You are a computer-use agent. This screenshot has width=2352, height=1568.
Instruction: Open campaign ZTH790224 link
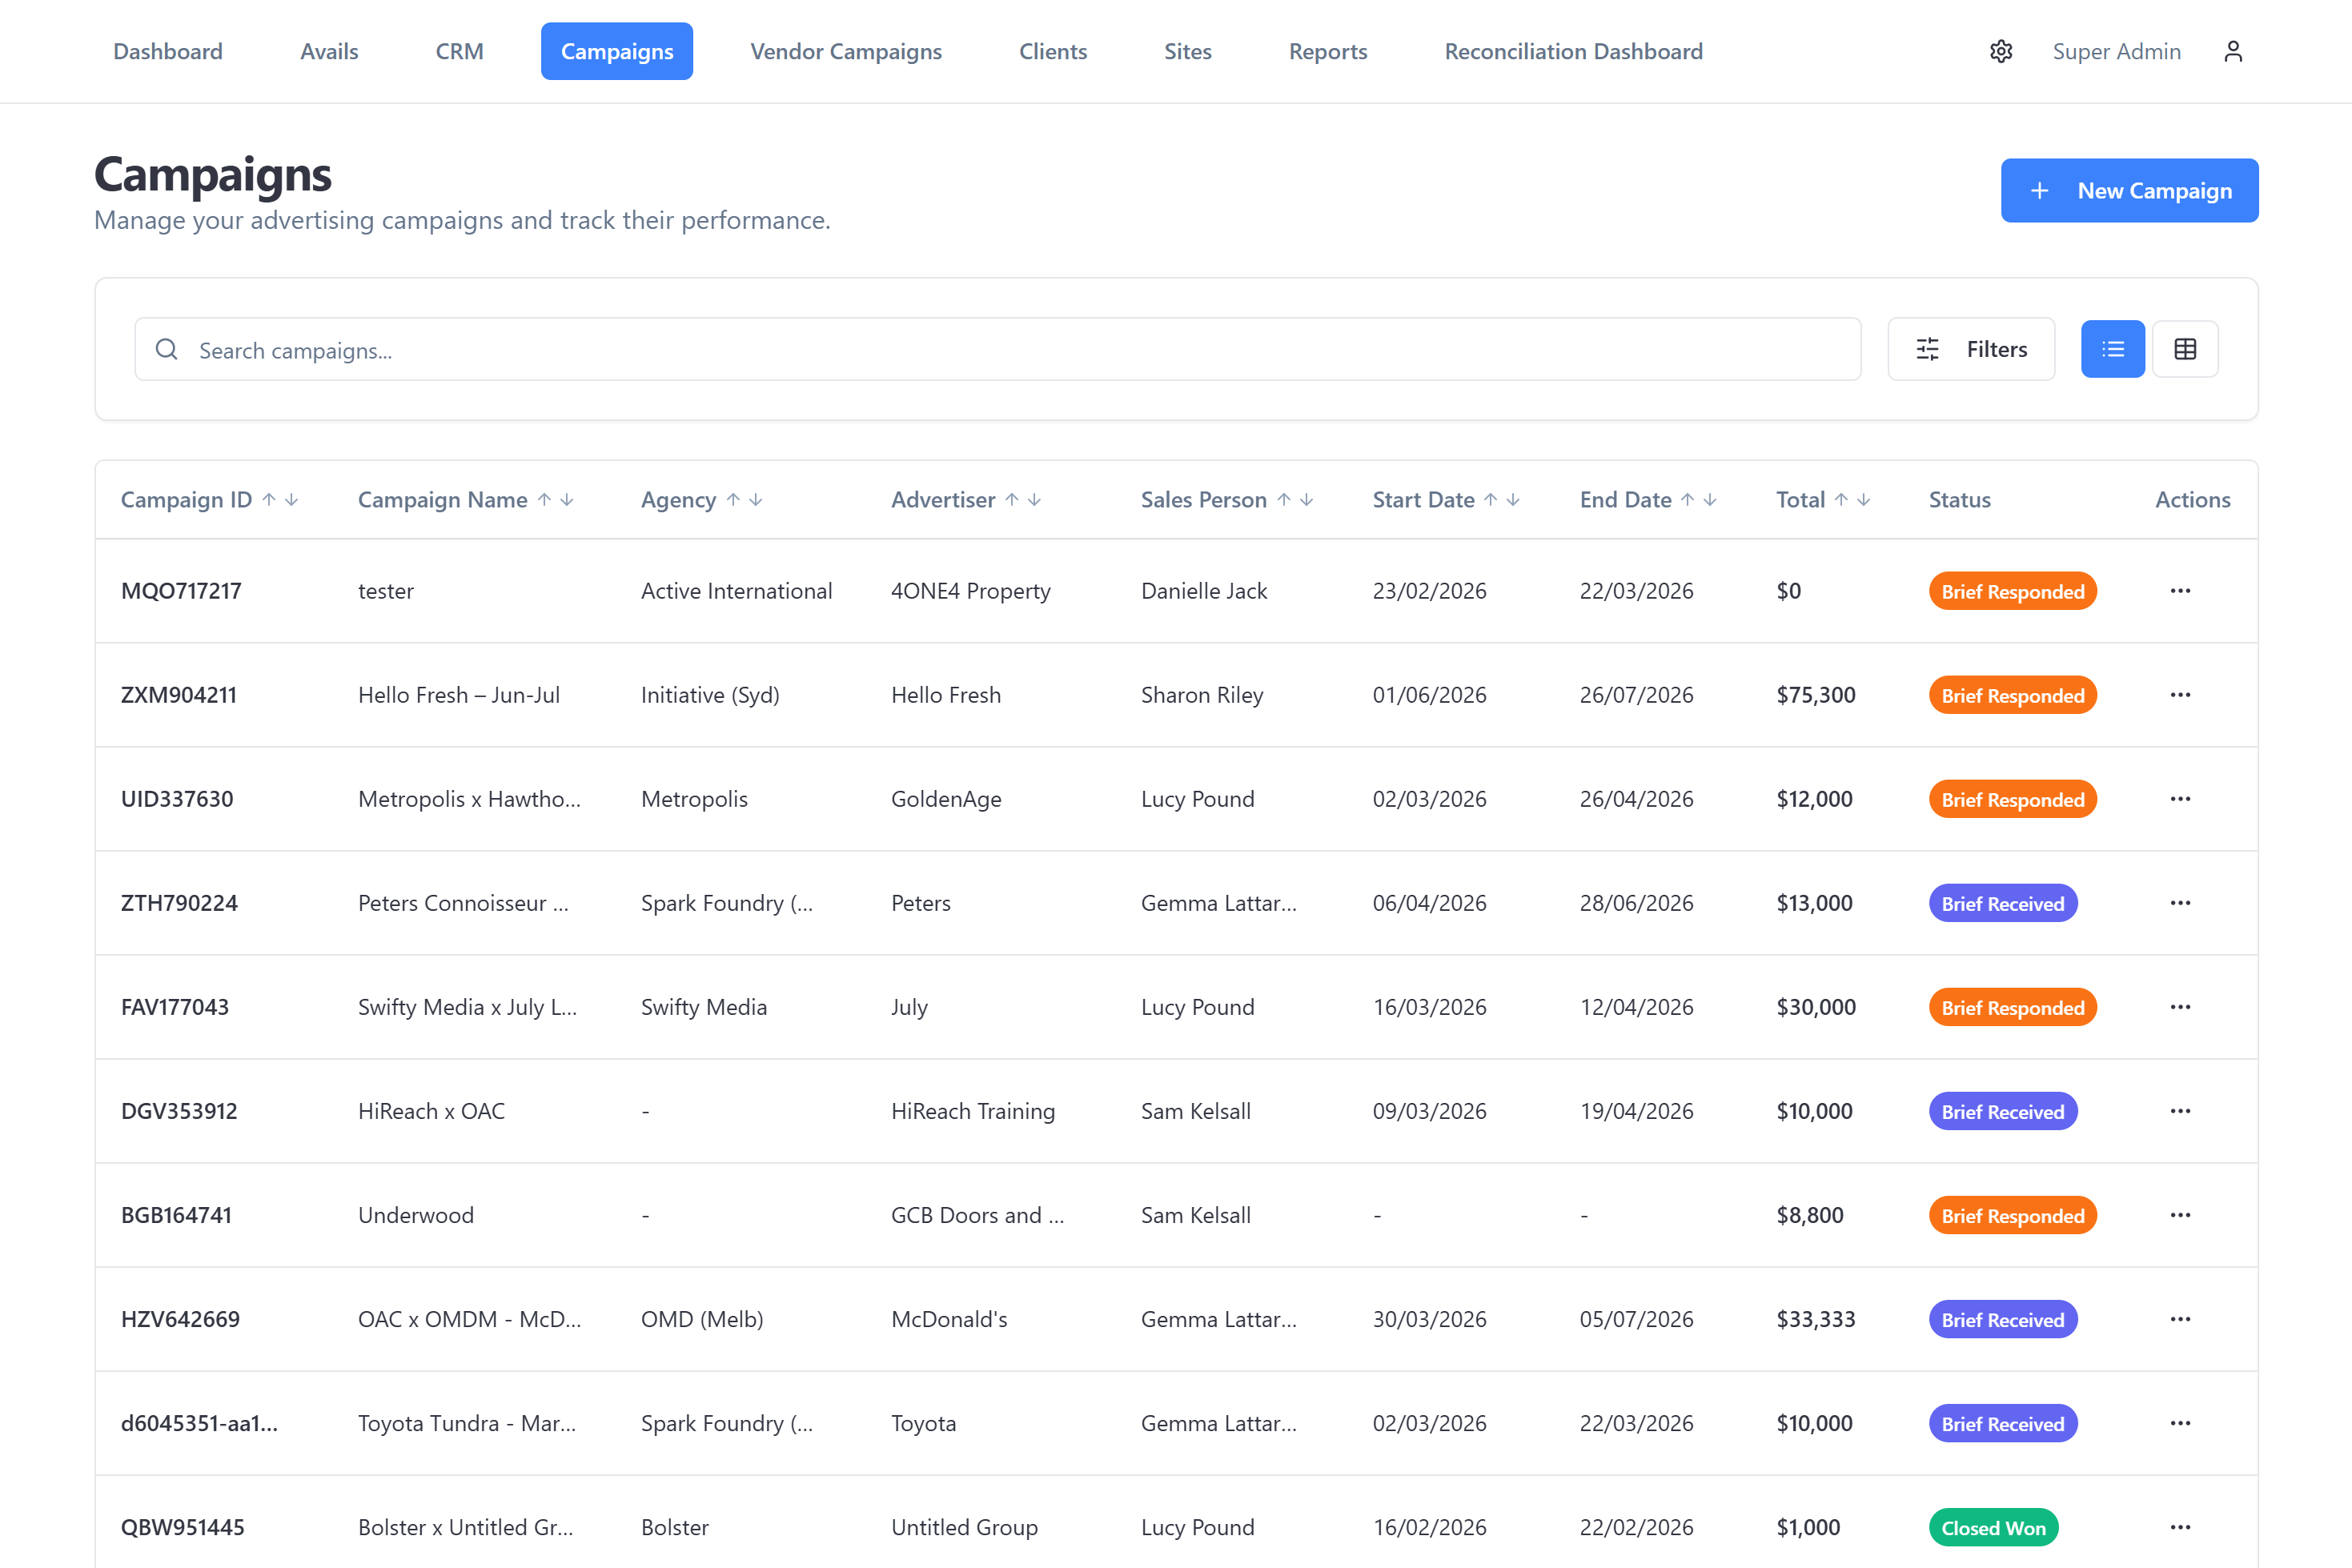(x=179, y=903)
